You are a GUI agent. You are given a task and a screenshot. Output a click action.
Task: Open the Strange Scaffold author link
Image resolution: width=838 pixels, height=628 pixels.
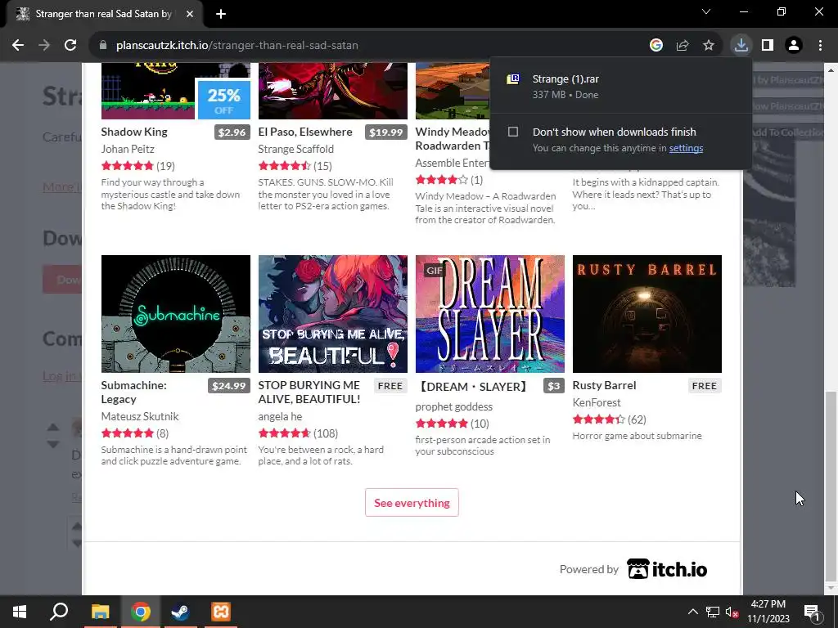(x=296, y=149)
